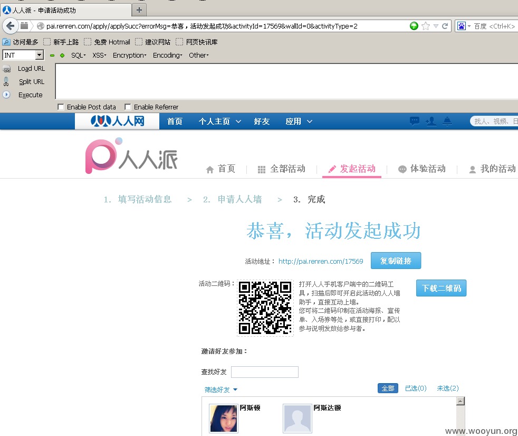Select the 人人派 - 申请活动成功 browser tab
The width and height of the screenshot is (518, 436).
tap(65, 10)
